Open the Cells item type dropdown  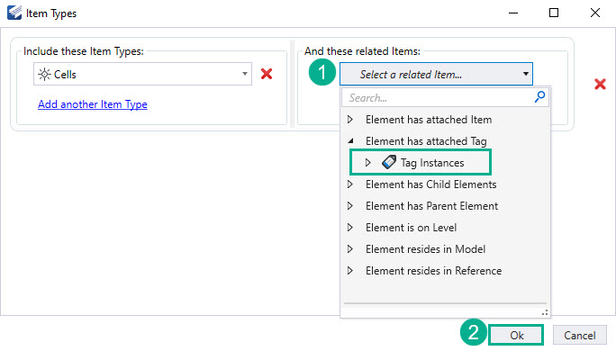[245, 74]
